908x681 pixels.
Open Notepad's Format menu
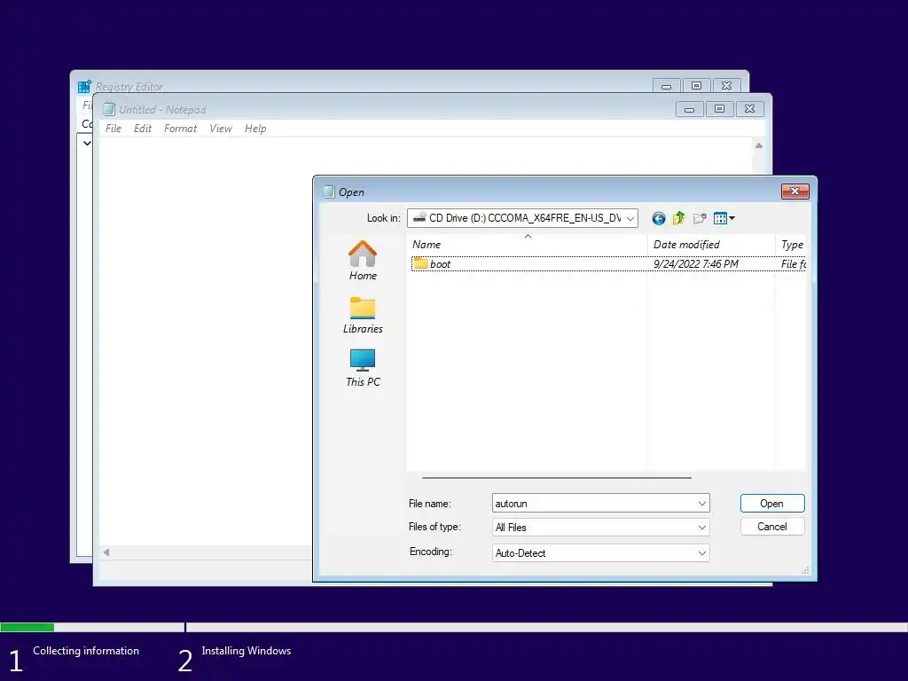click(180, 129)
